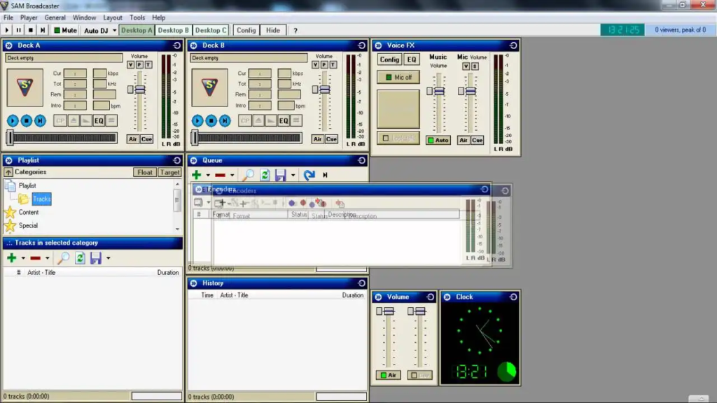Search tracks in the Queue toolbar

point(249,175)
